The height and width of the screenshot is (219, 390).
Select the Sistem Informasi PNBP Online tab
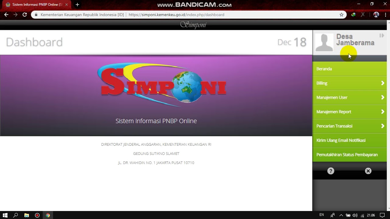pyautogui.click(x=36, y=5)
